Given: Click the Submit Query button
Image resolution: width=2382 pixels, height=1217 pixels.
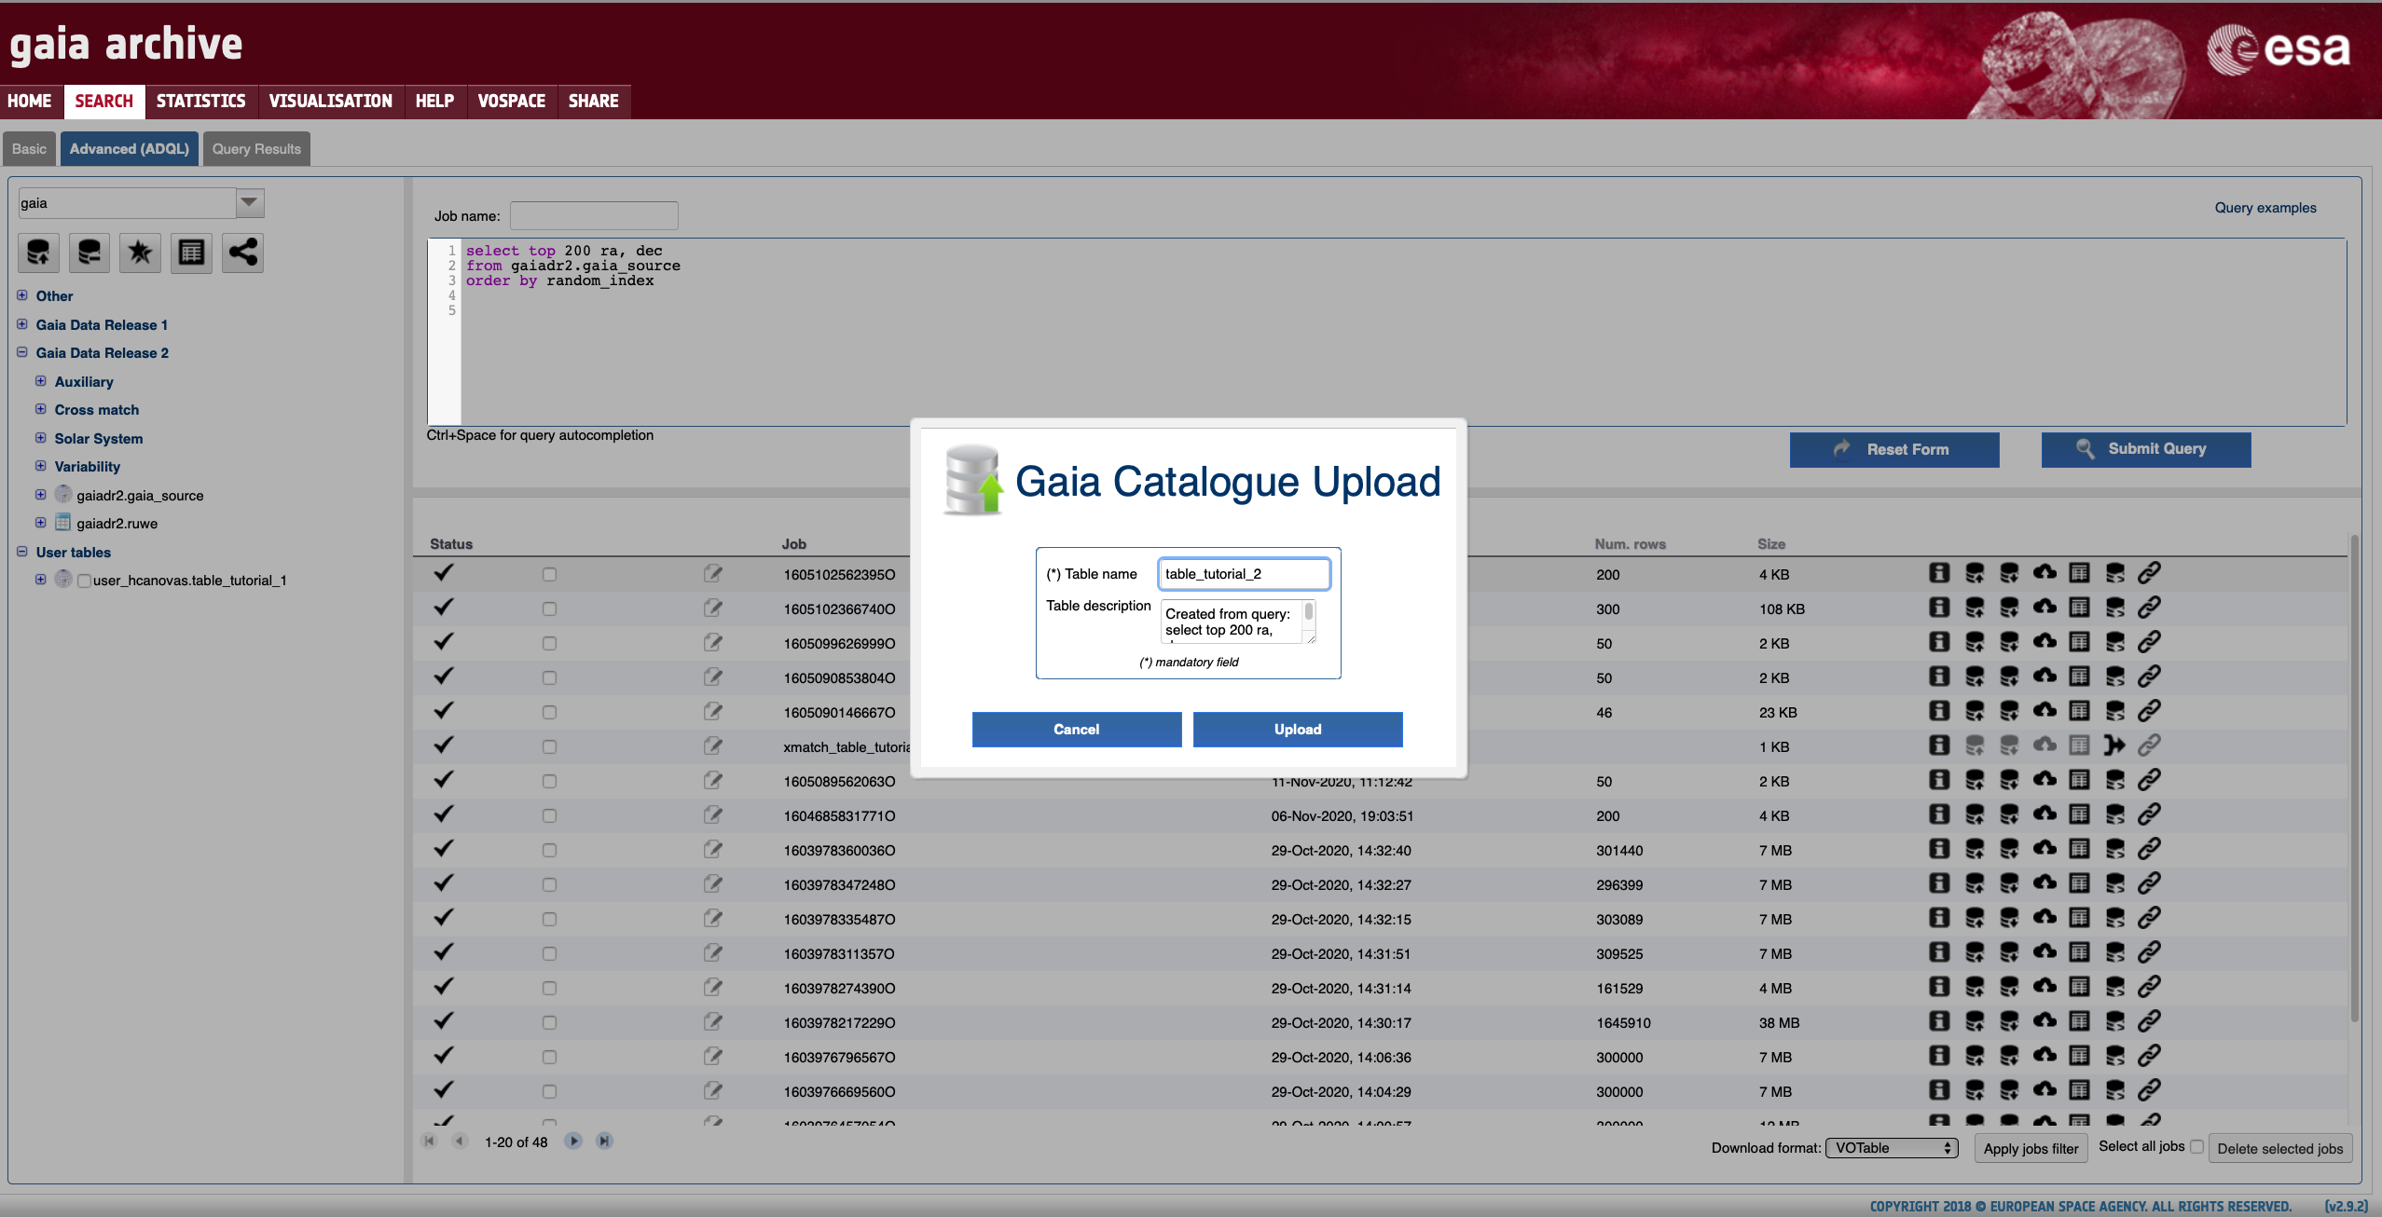Looking at the screenshot, I should [x=2146, y=449].
